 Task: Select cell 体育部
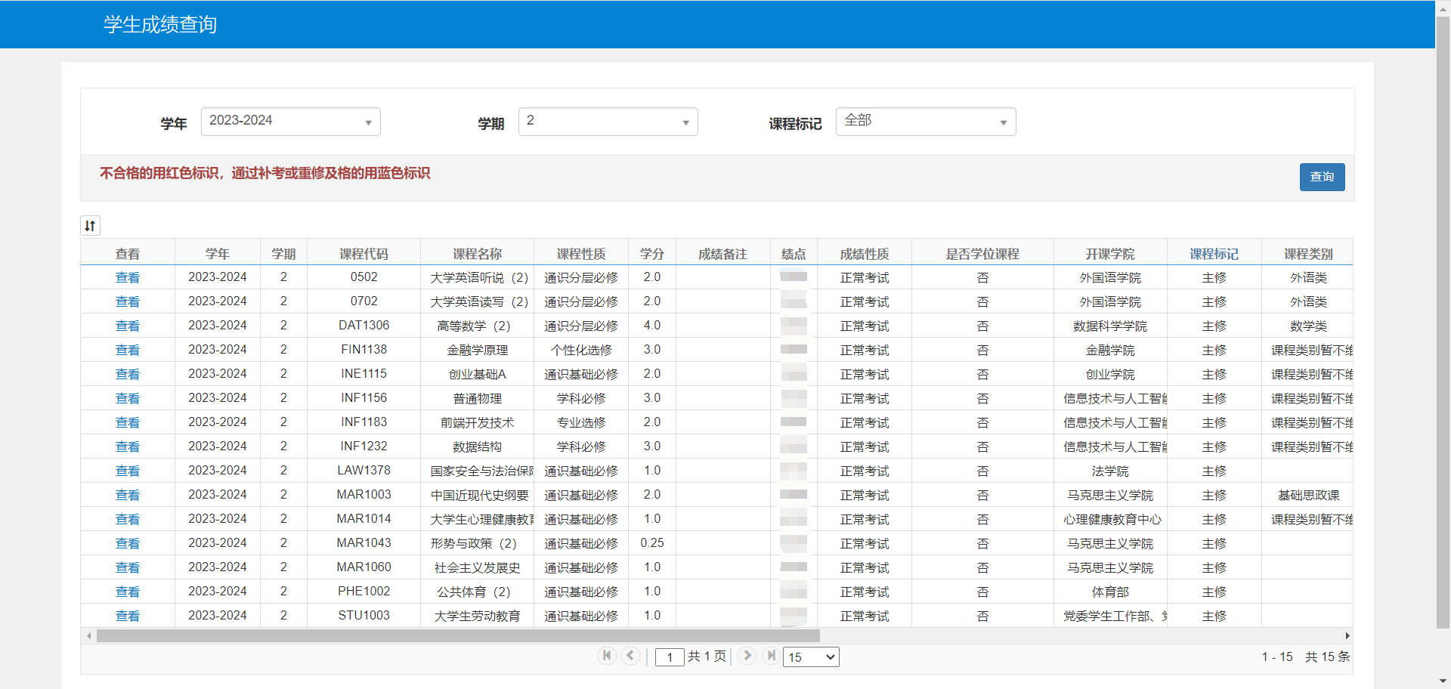tap(1110, 592)
